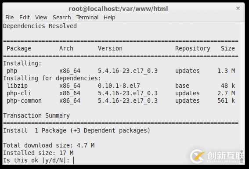Open the Help menu
Viewport: 249px width, 169px height.
109,17
